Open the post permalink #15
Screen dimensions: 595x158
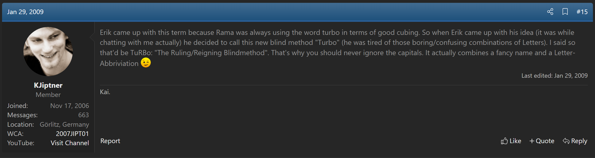tap(582, 12)
